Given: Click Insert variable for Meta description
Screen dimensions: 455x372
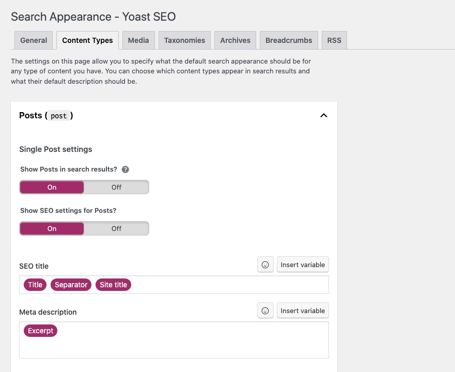Looking at the screenshot, I should (x=303, y=311).
